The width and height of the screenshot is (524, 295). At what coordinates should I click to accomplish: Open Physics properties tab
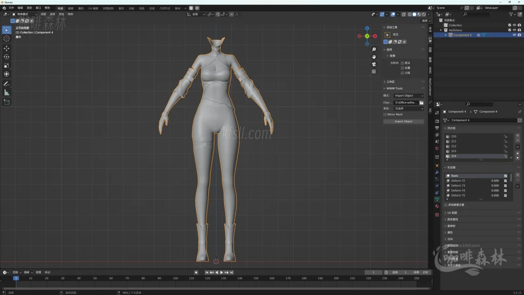437,186
